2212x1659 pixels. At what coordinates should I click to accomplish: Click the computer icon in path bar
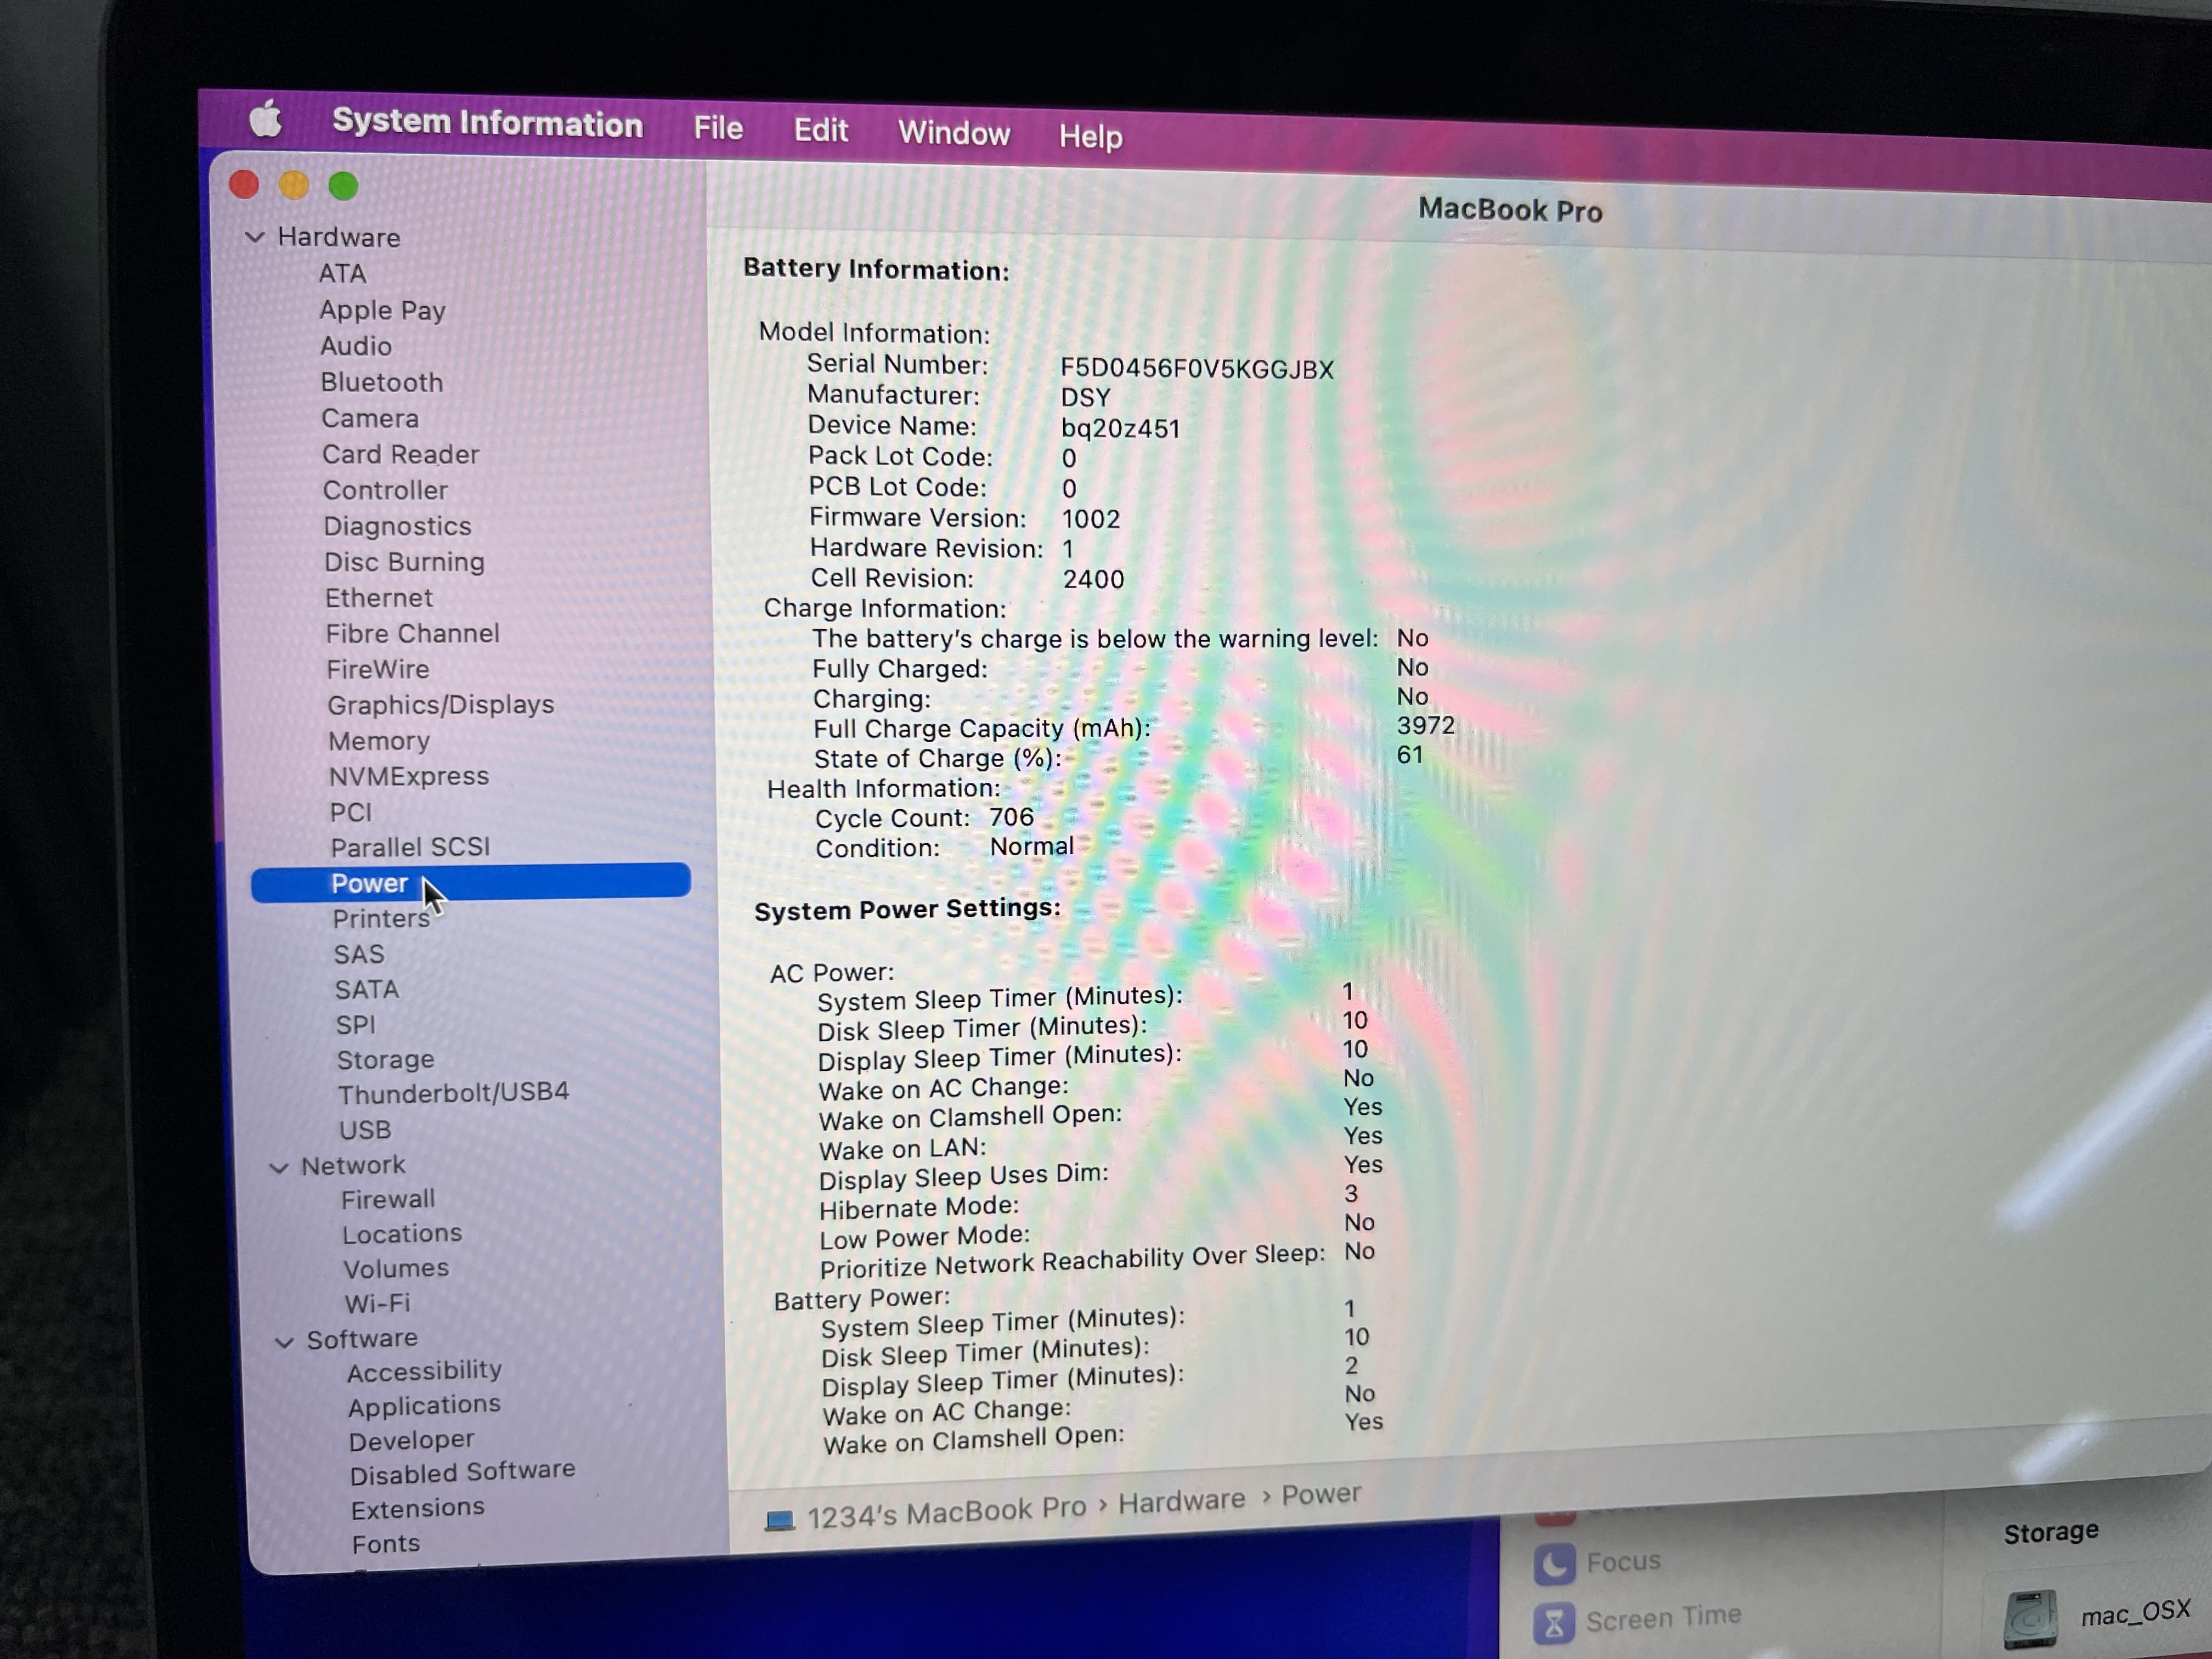tap(779, 1521)
